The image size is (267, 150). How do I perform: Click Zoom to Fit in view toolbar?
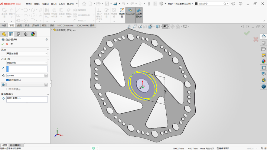point(129,27)
